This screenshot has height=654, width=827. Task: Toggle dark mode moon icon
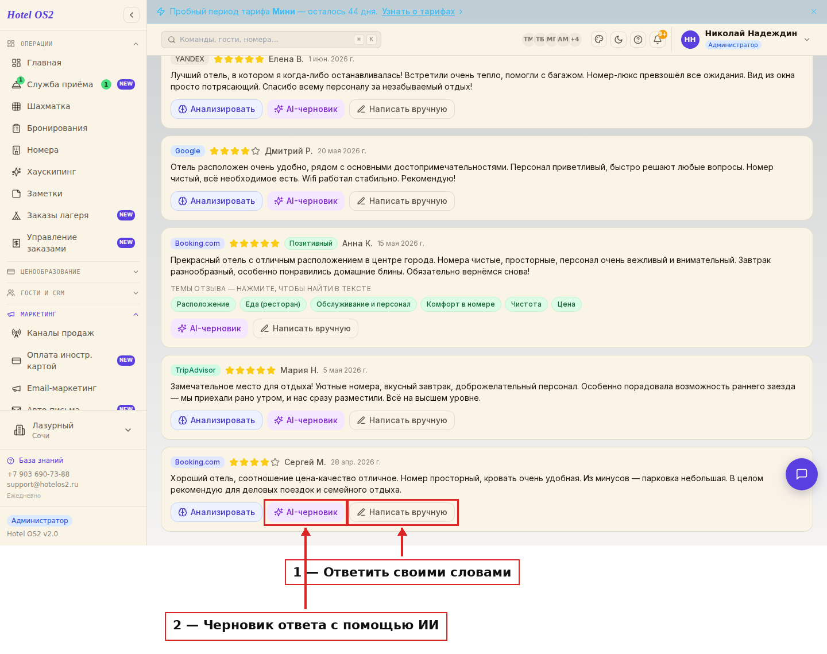(619, 39)
